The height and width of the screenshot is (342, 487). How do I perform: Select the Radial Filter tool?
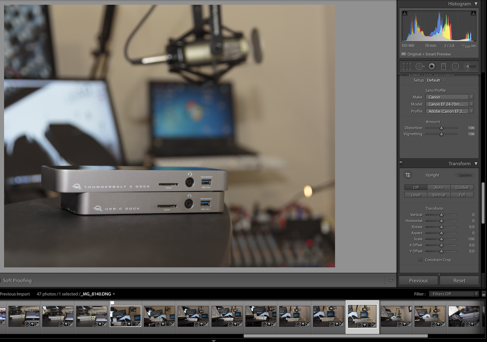point(455,67)
